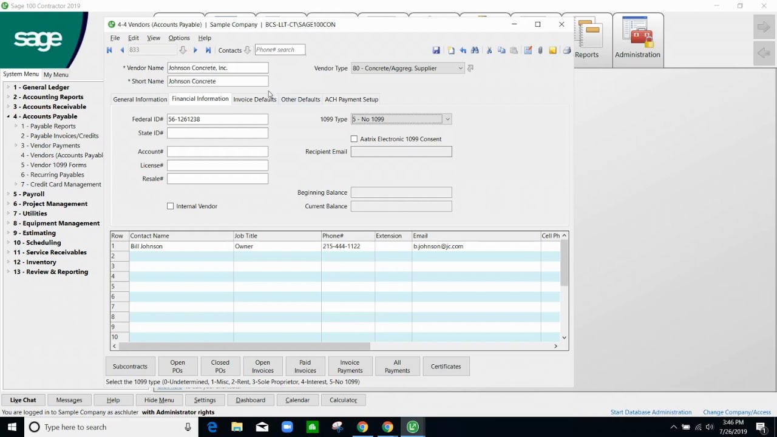Click the scissors cut icon
777x437 pixels.
point(489,50)
